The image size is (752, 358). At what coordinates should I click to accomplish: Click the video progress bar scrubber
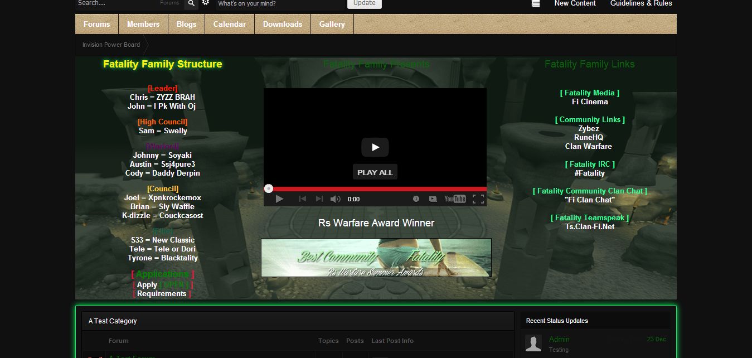[269, 189]
